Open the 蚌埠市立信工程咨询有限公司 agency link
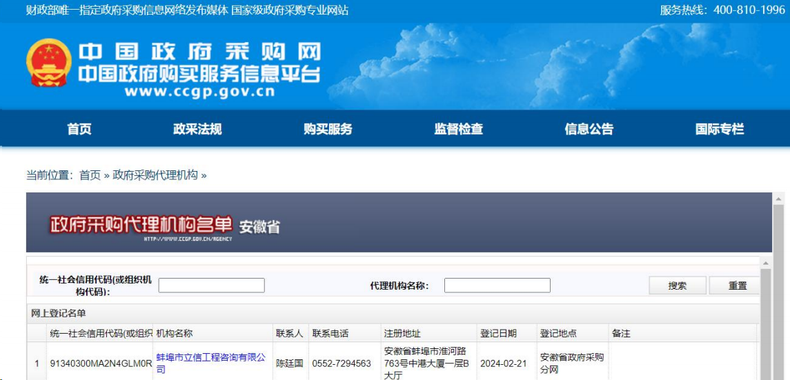 (210, 363)
